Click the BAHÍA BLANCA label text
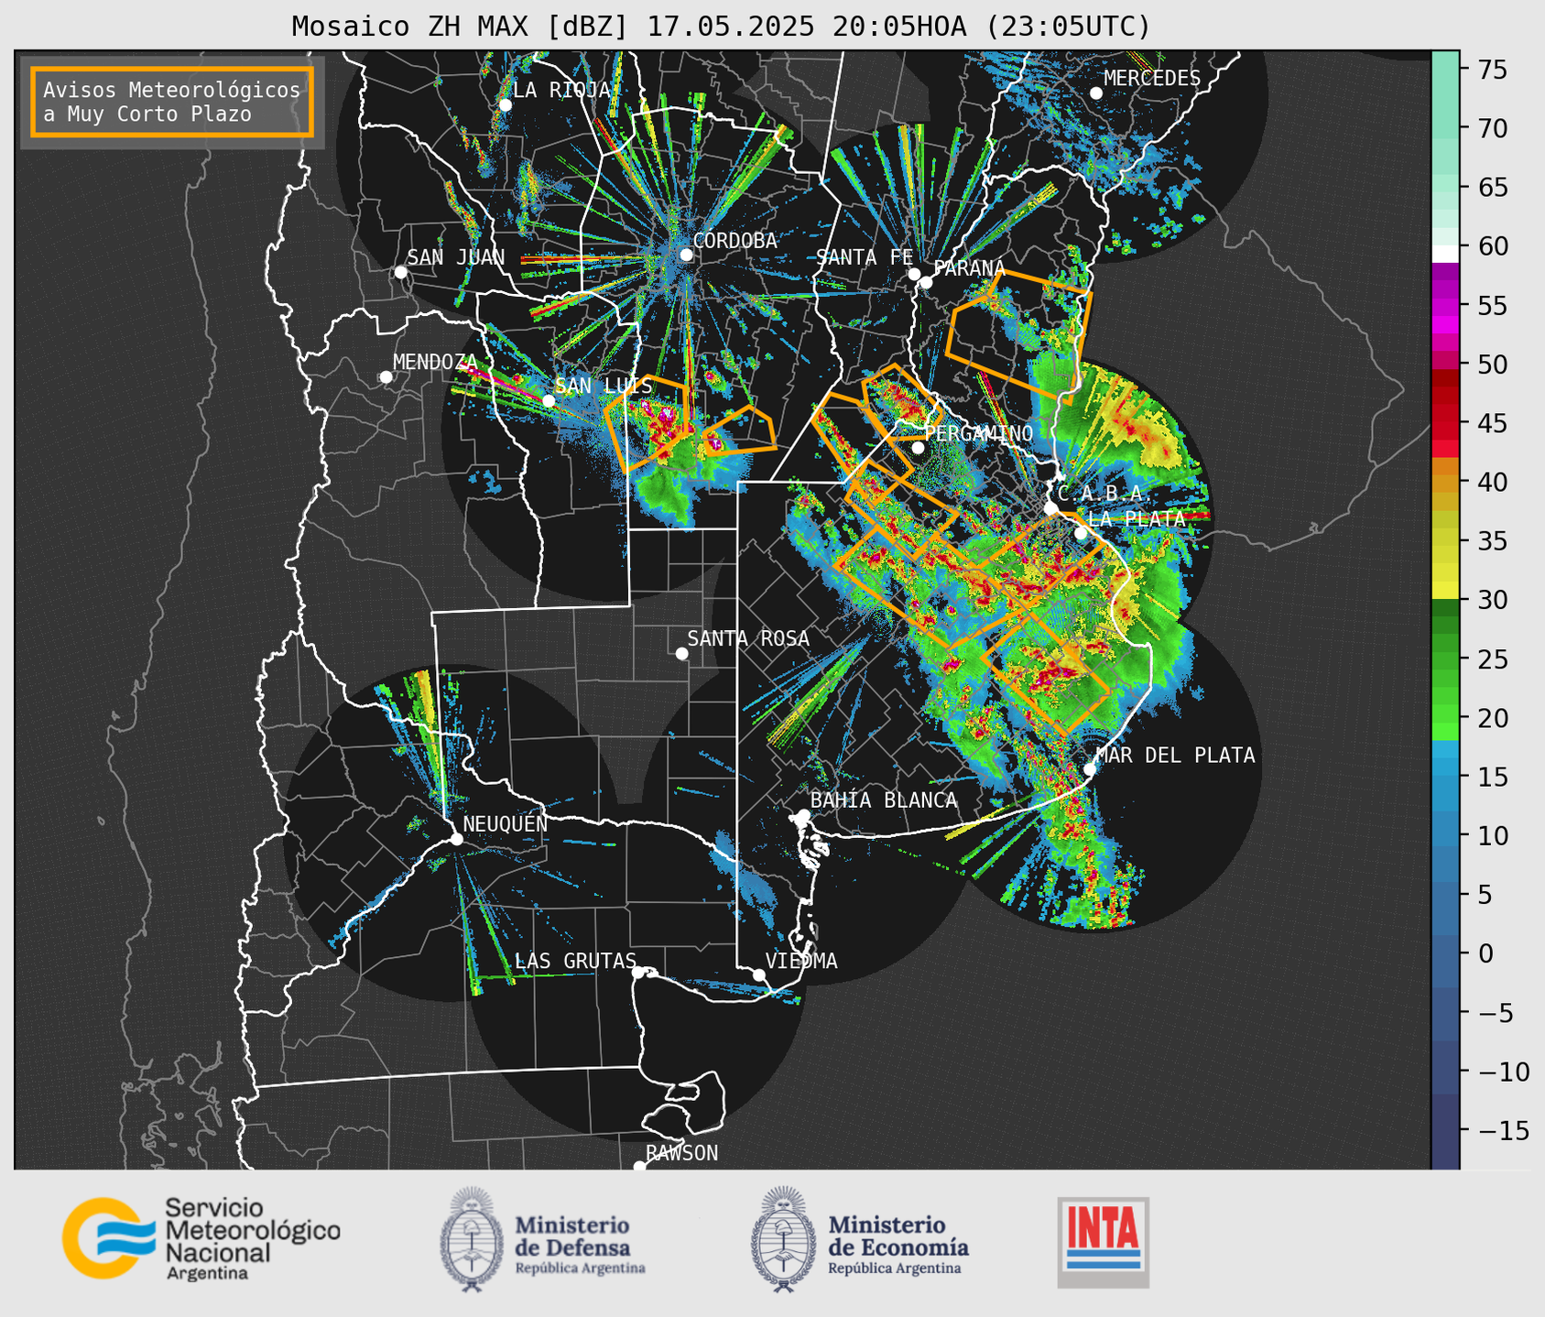The width and height of the screenshot is (1545, 1317). (884, 800)
